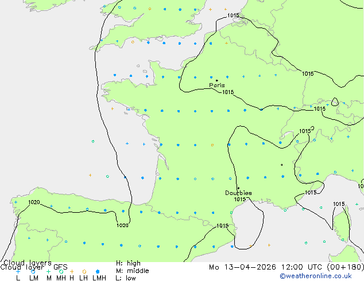This screenshot has width=364, height=281.
Task: Click the orange open circle LH legend symbol
Action: 84,271
